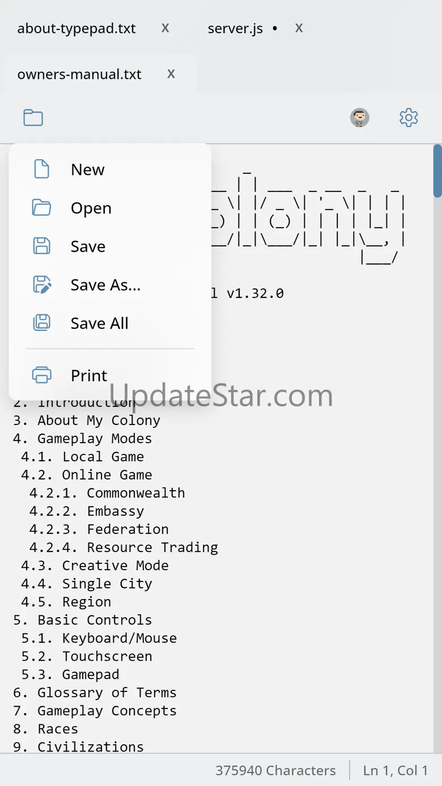Click the Save floppy disk icon
Screen dimensions: 442x786
click(42, 246)
